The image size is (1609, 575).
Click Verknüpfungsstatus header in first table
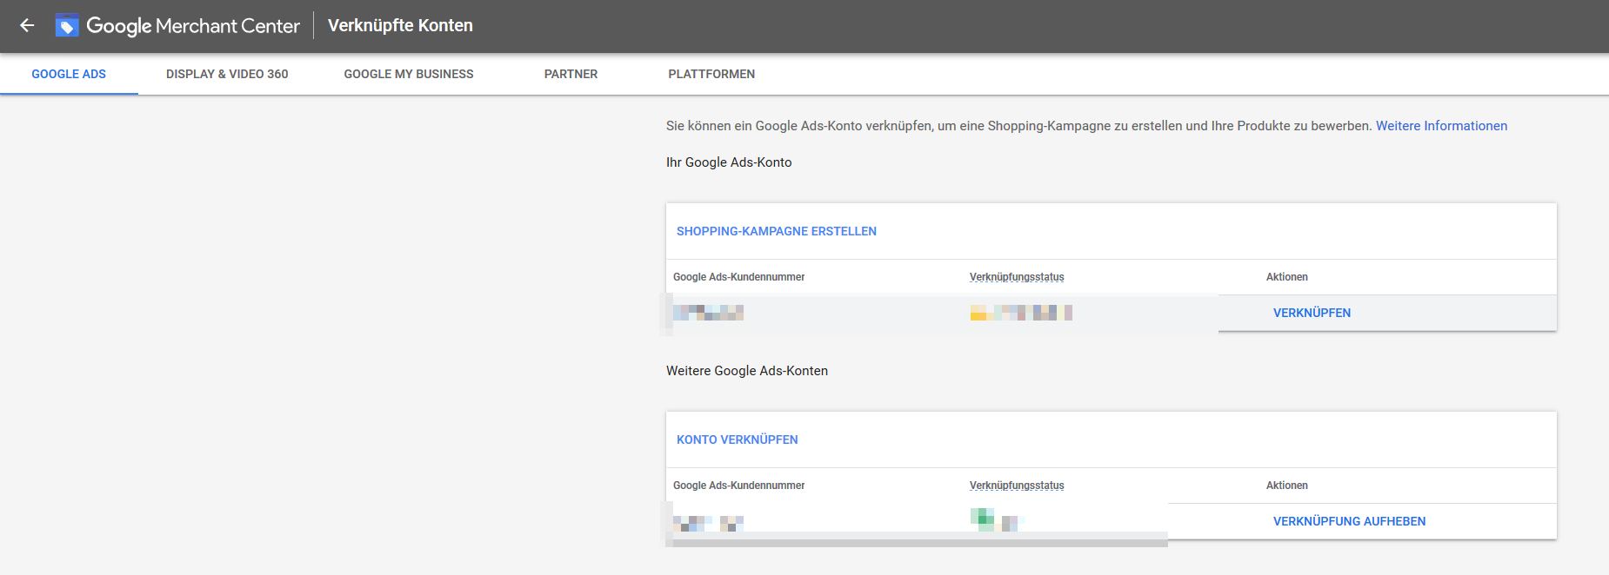tap(1017, 277)
